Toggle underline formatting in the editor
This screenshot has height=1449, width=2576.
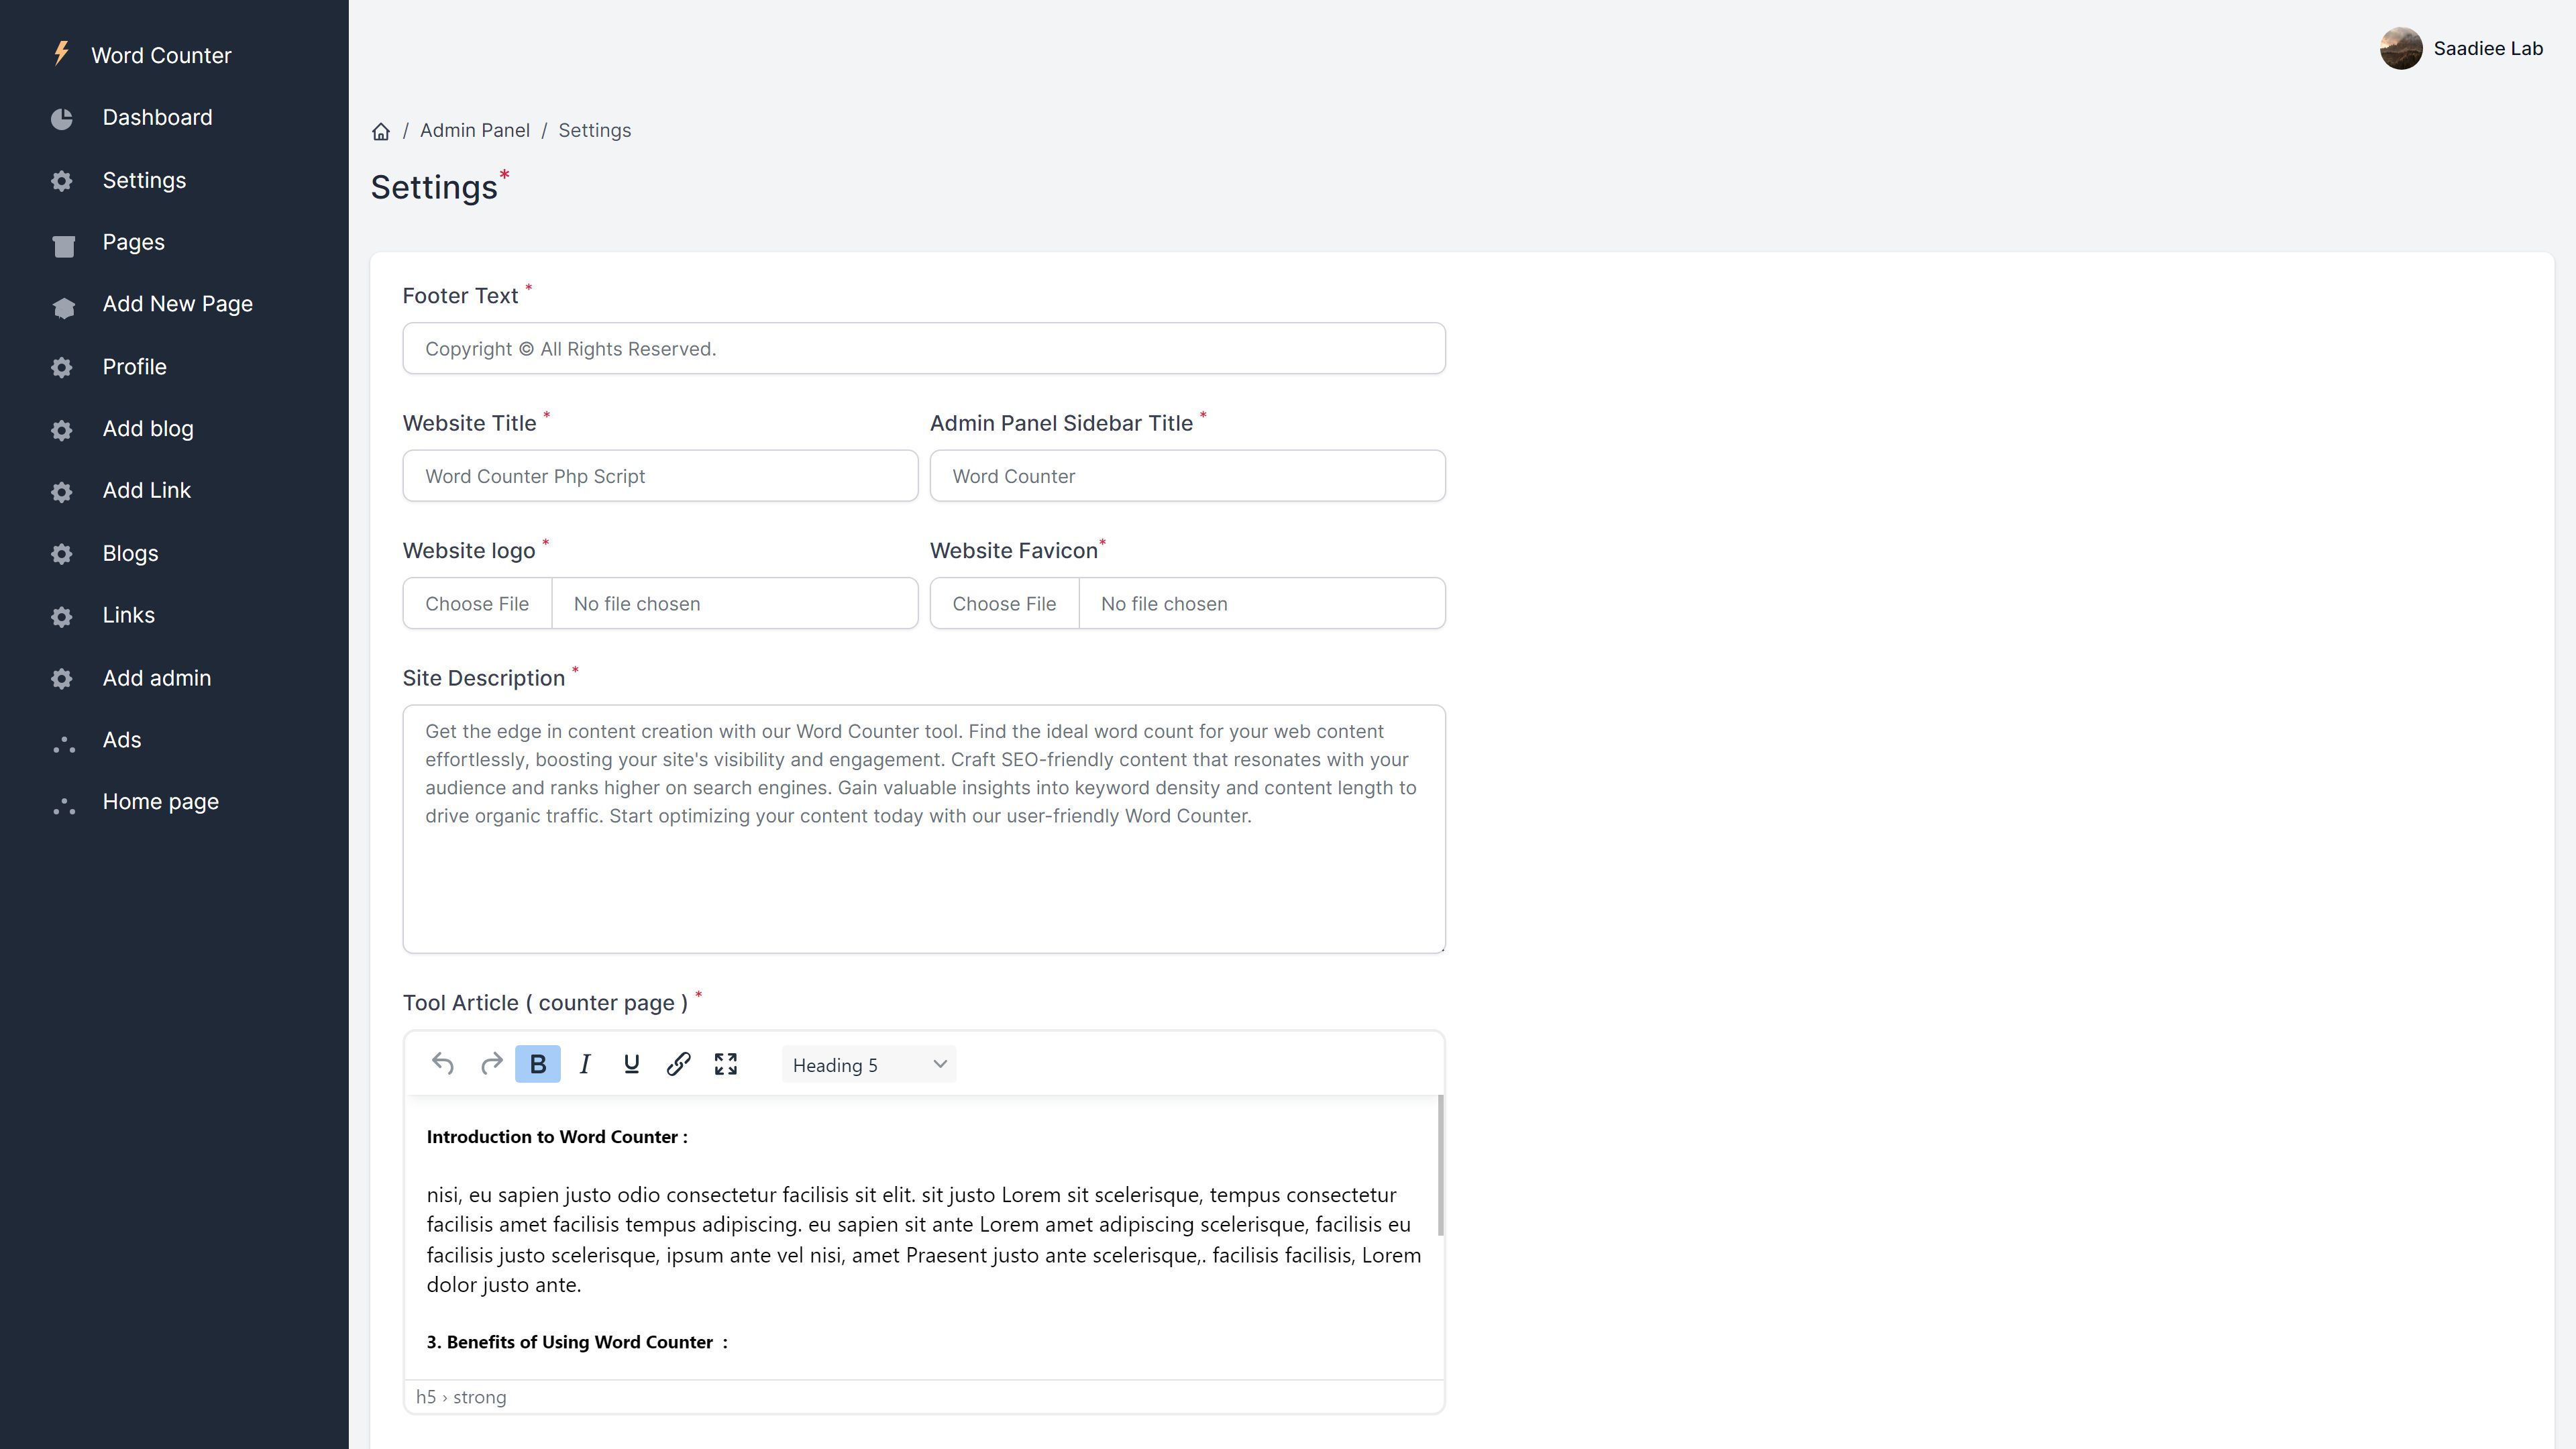click(x=631, y=1064)
